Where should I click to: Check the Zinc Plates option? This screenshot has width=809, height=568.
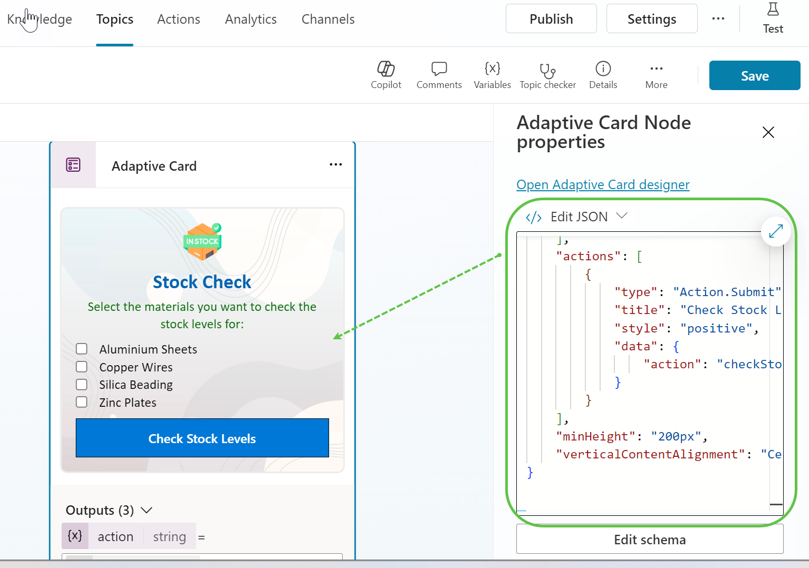[82, 401]
